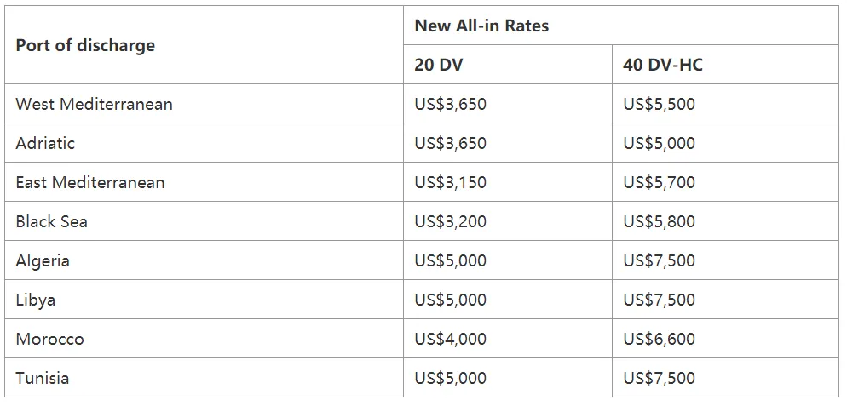Click Morocco 40 DV-HC rate US$6,600
The height and width of the screenshot is (406, 847).
pos(659,339)
